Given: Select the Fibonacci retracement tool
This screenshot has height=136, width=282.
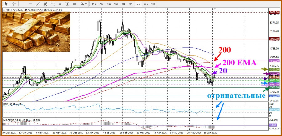Looking at the screenshot, I should [x=53, y=3].
